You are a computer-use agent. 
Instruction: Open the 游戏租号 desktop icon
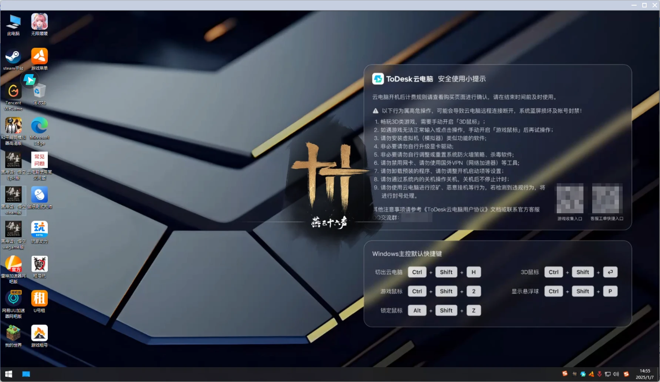click(x=39, y=336)
